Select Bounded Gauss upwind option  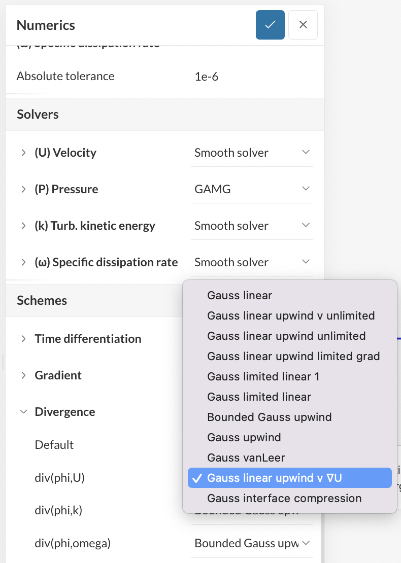click(269, 417)
